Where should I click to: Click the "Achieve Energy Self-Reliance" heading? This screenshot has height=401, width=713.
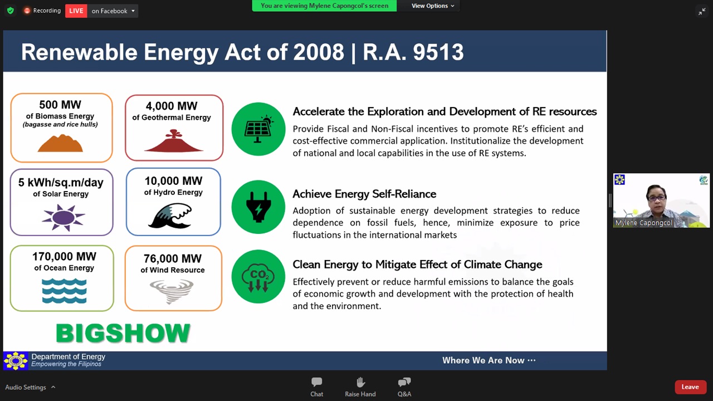(x=364, y=194)
